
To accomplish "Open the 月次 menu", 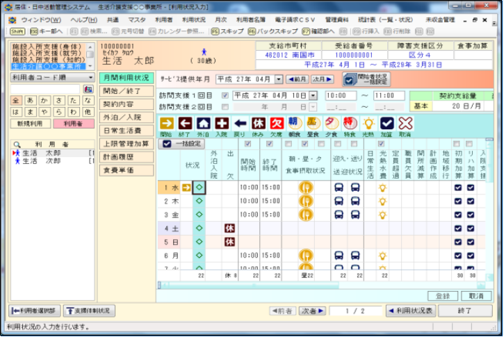I will tap(220, 20).
